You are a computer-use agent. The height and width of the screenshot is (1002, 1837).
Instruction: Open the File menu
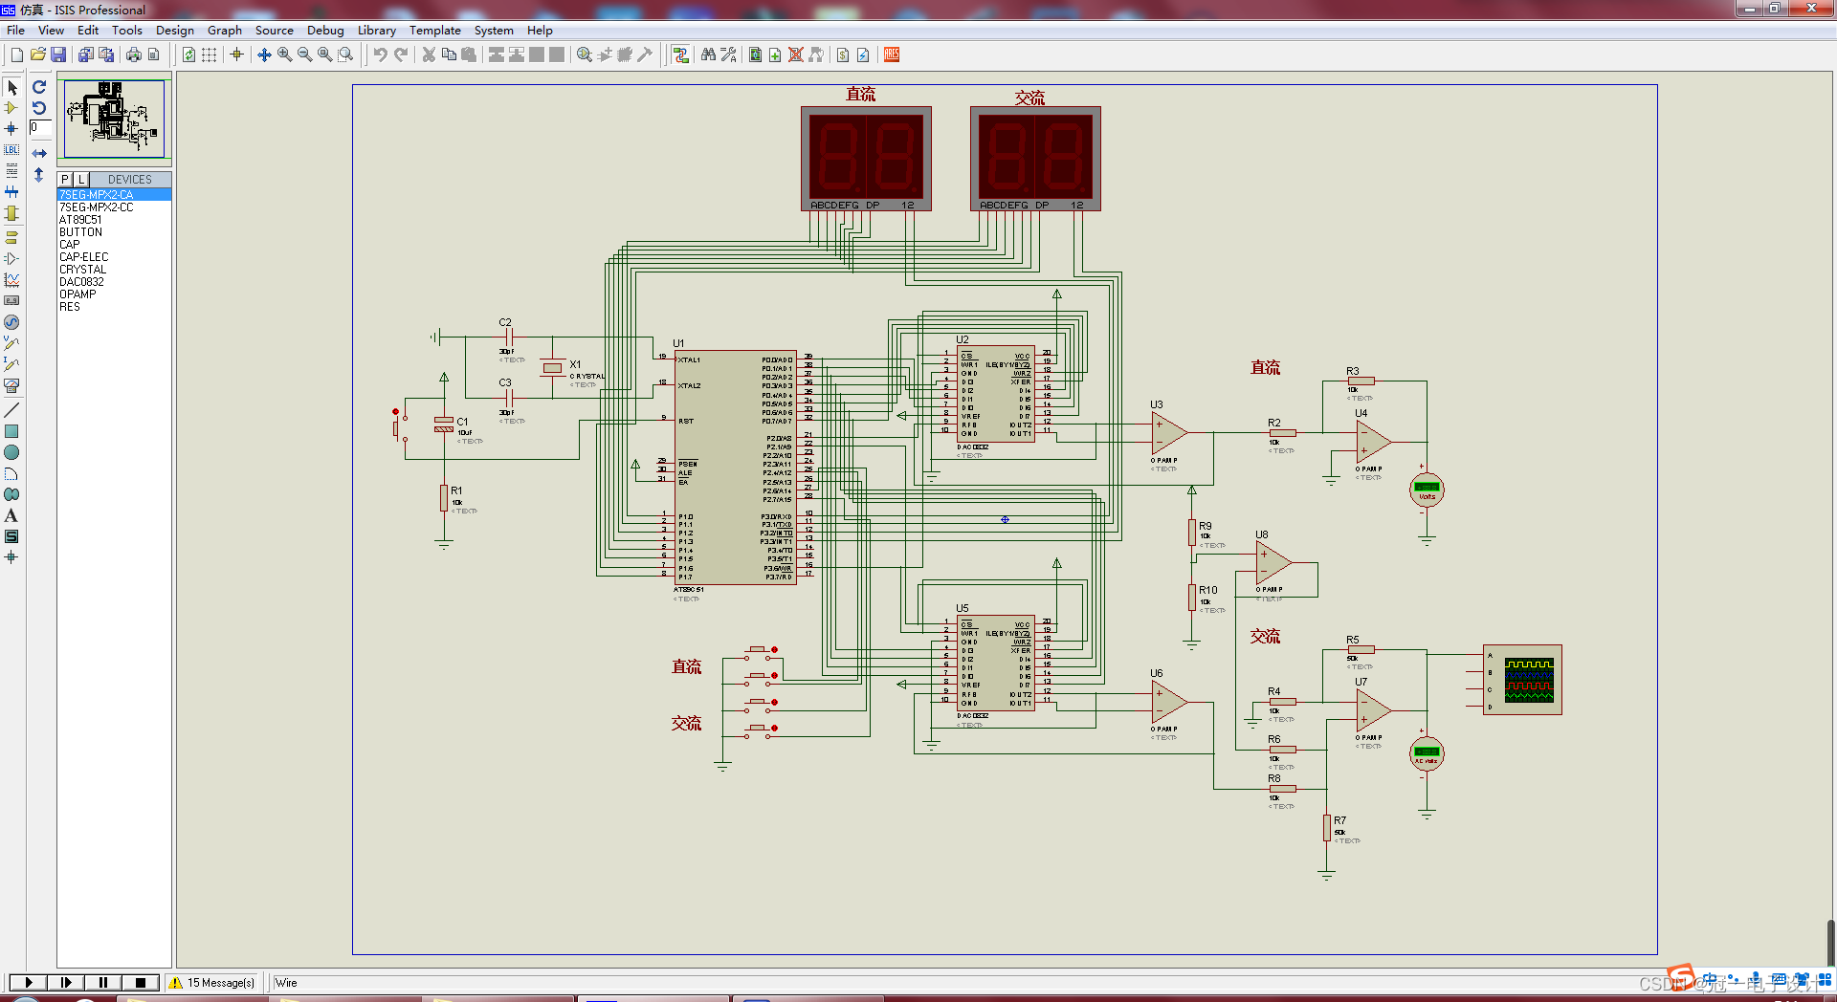[15, 30]
